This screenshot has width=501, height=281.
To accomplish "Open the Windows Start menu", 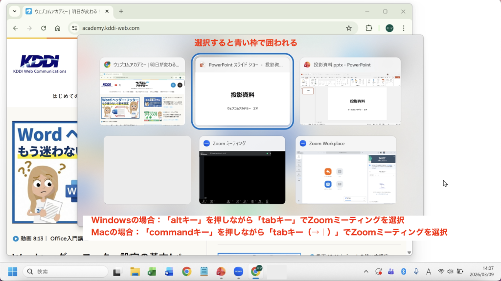I will point(12,272).
